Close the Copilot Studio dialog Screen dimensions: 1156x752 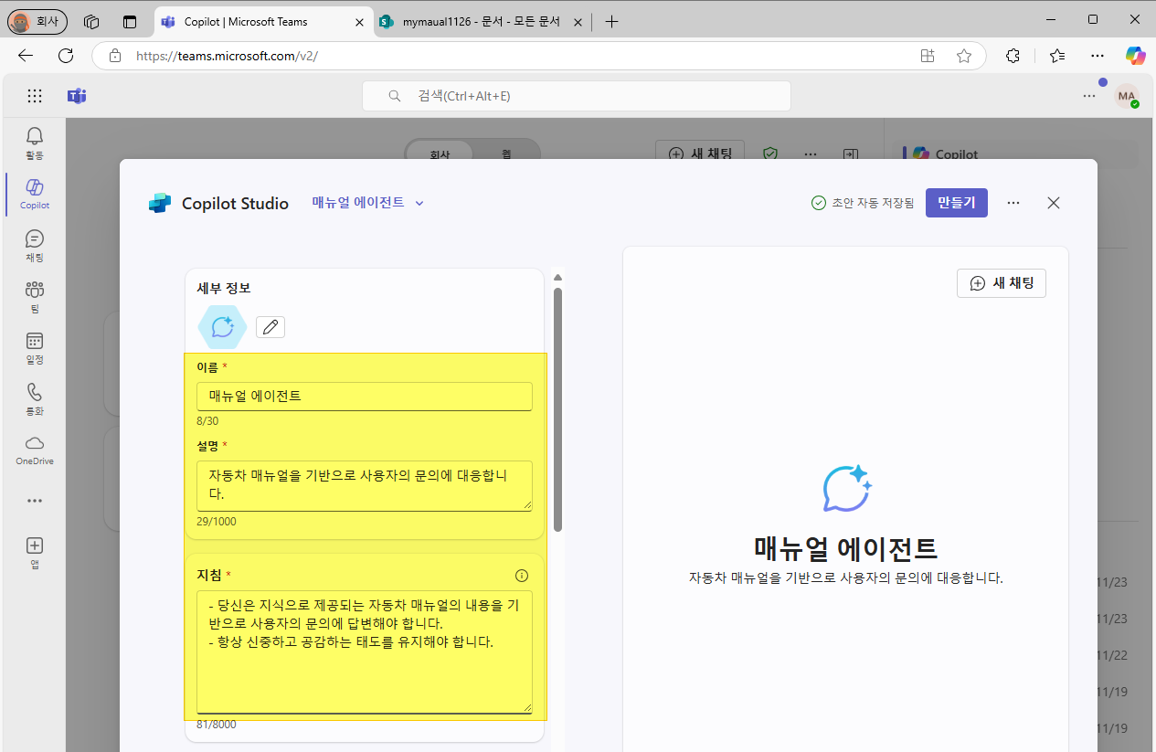pyautogui.click(x=1054, y=203)
